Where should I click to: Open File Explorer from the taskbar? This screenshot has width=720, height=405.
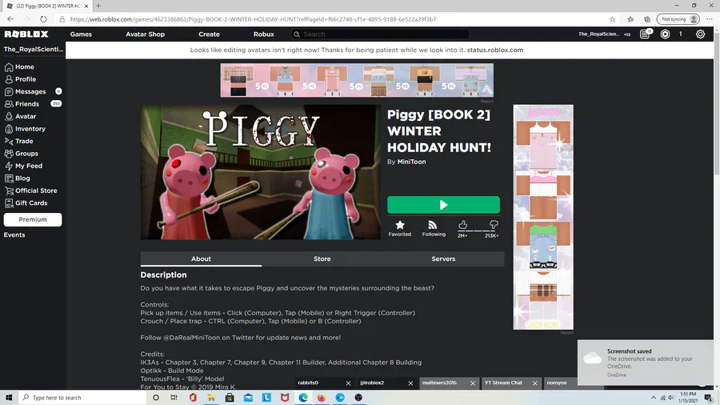tap(211, 398)
